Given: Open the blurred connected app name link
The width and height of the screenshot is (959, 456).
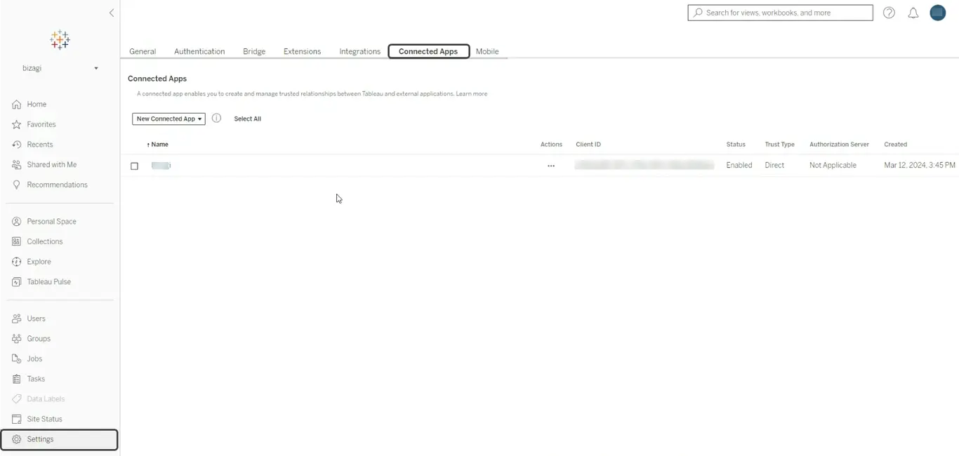Looking at the screenshot, I should (161, 166).
